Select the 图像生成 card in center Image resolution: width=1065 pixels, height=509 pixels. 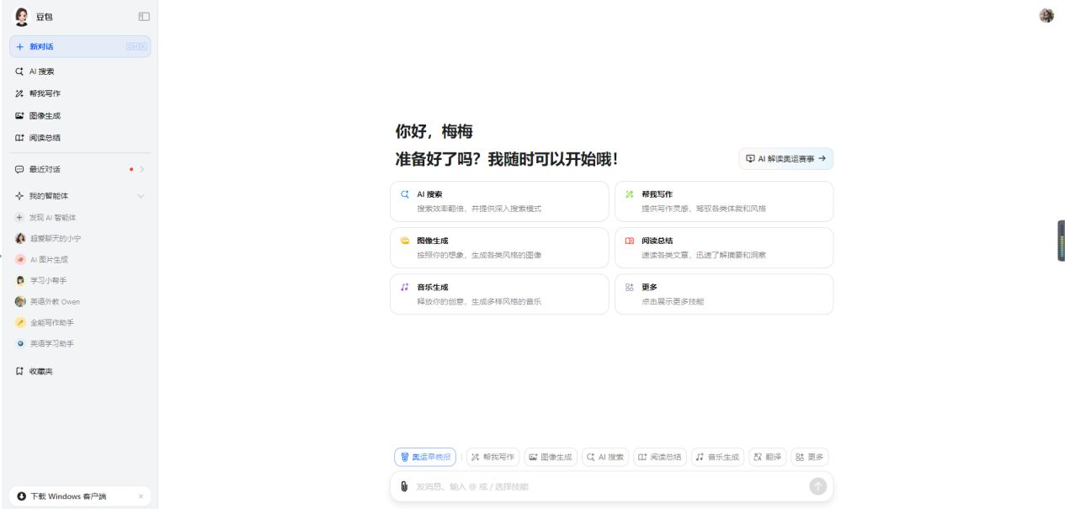pos(499,247)
